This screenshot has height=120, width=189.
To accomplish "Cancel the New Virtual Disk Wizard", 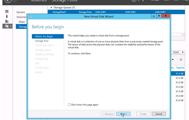I will (159, 114).
